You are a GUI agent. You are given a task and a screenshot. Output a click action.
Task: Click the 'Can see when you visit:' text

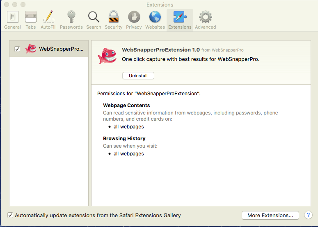coord(130,146)
